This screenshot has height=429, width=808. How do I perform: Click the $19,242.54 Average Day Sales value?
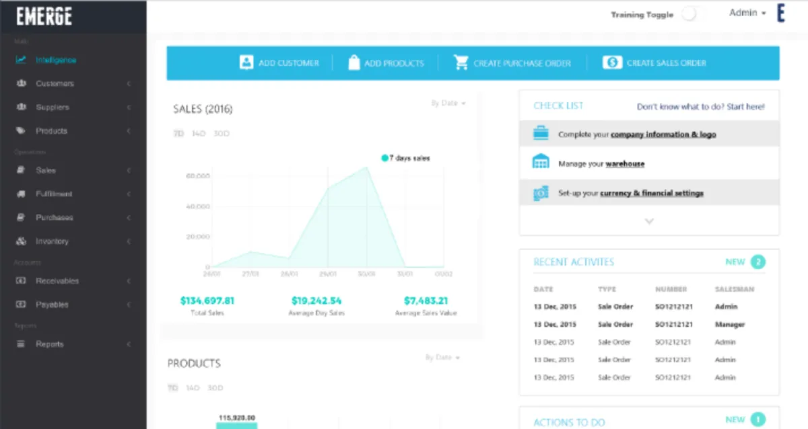[x=316, y=301]
